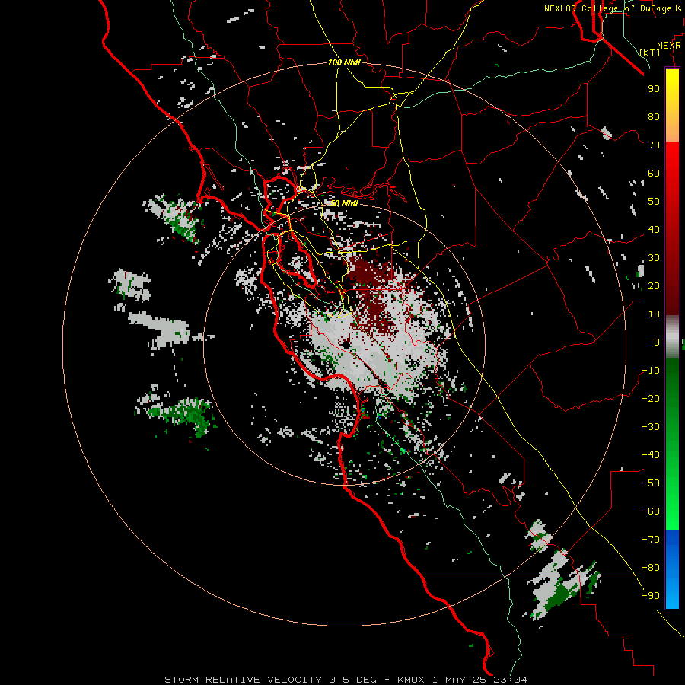Select the -20 legend value
The height and width of the screenshot is (685, 685).
tap(651, 399)
